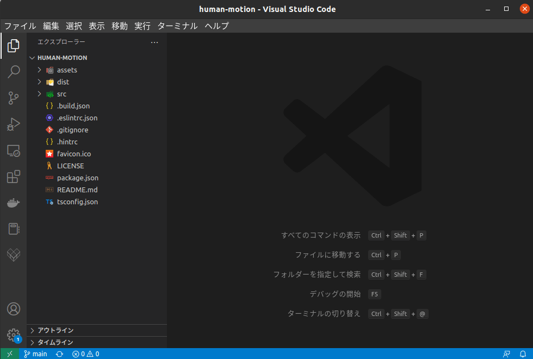Viewport: 533px width, 359px height.
Task: Expand the アウトライン section
Action: pyautogui.click(x=97, y=330)
